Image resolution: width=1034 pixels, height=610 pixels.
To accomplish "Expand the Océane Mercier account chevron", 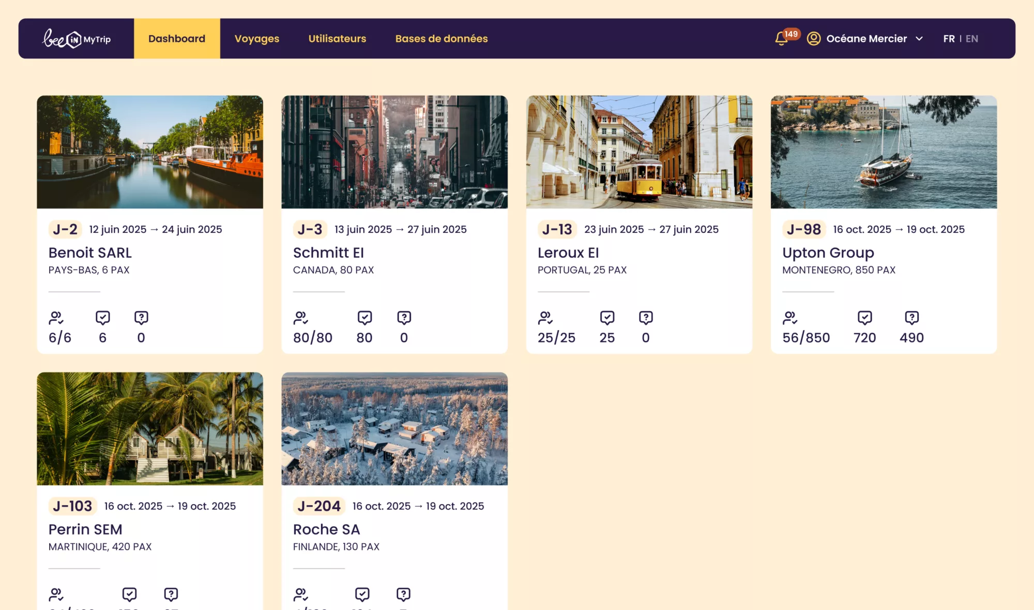I will click(919, 39).
